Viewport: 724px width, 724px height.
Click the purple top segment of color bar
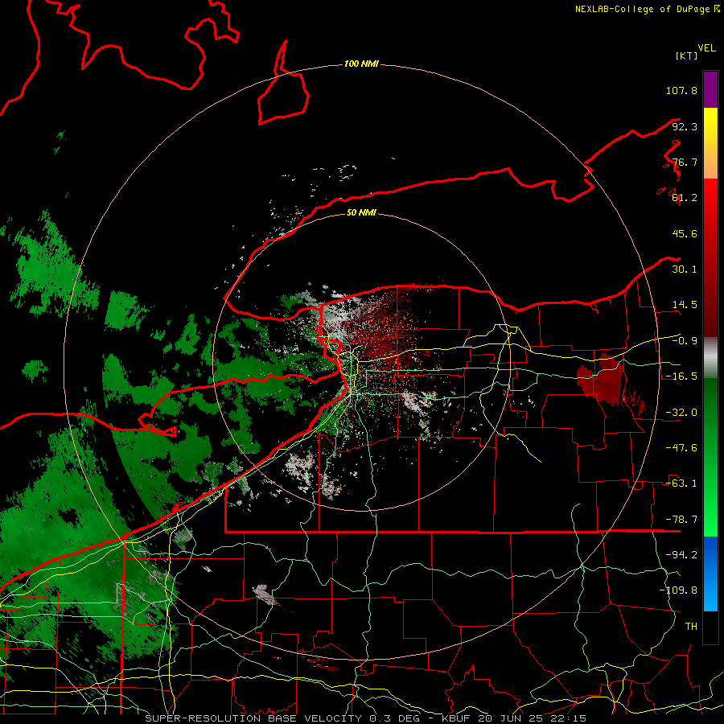(x=710, y=89)
